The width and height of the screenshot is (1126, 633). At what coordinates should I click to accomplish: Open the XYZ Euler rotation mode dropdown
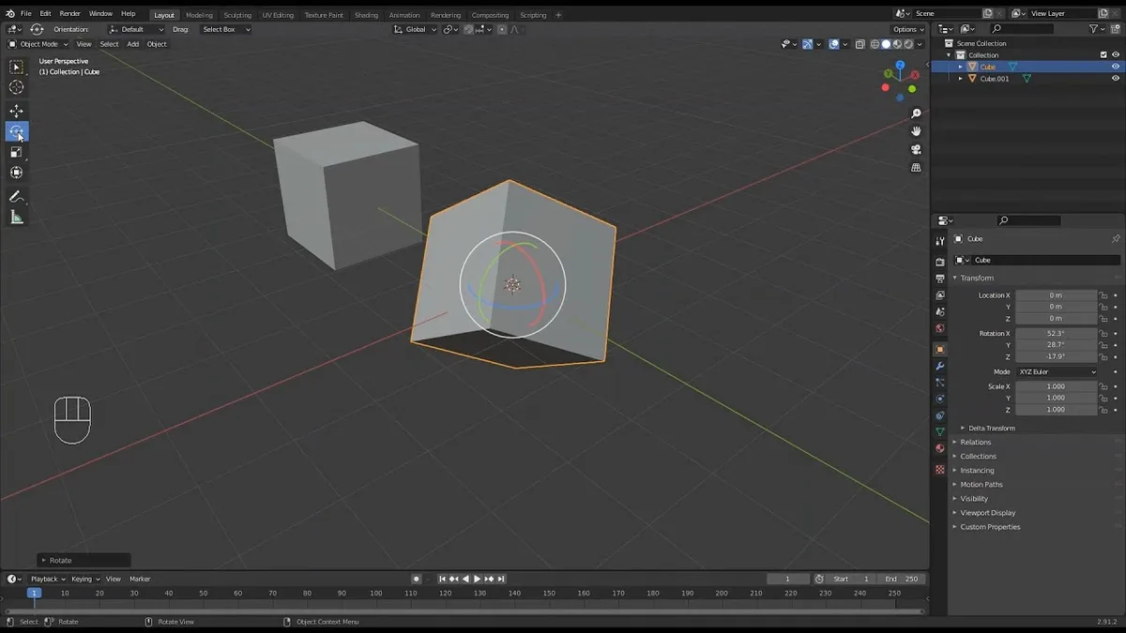[x=1057, y=372]
